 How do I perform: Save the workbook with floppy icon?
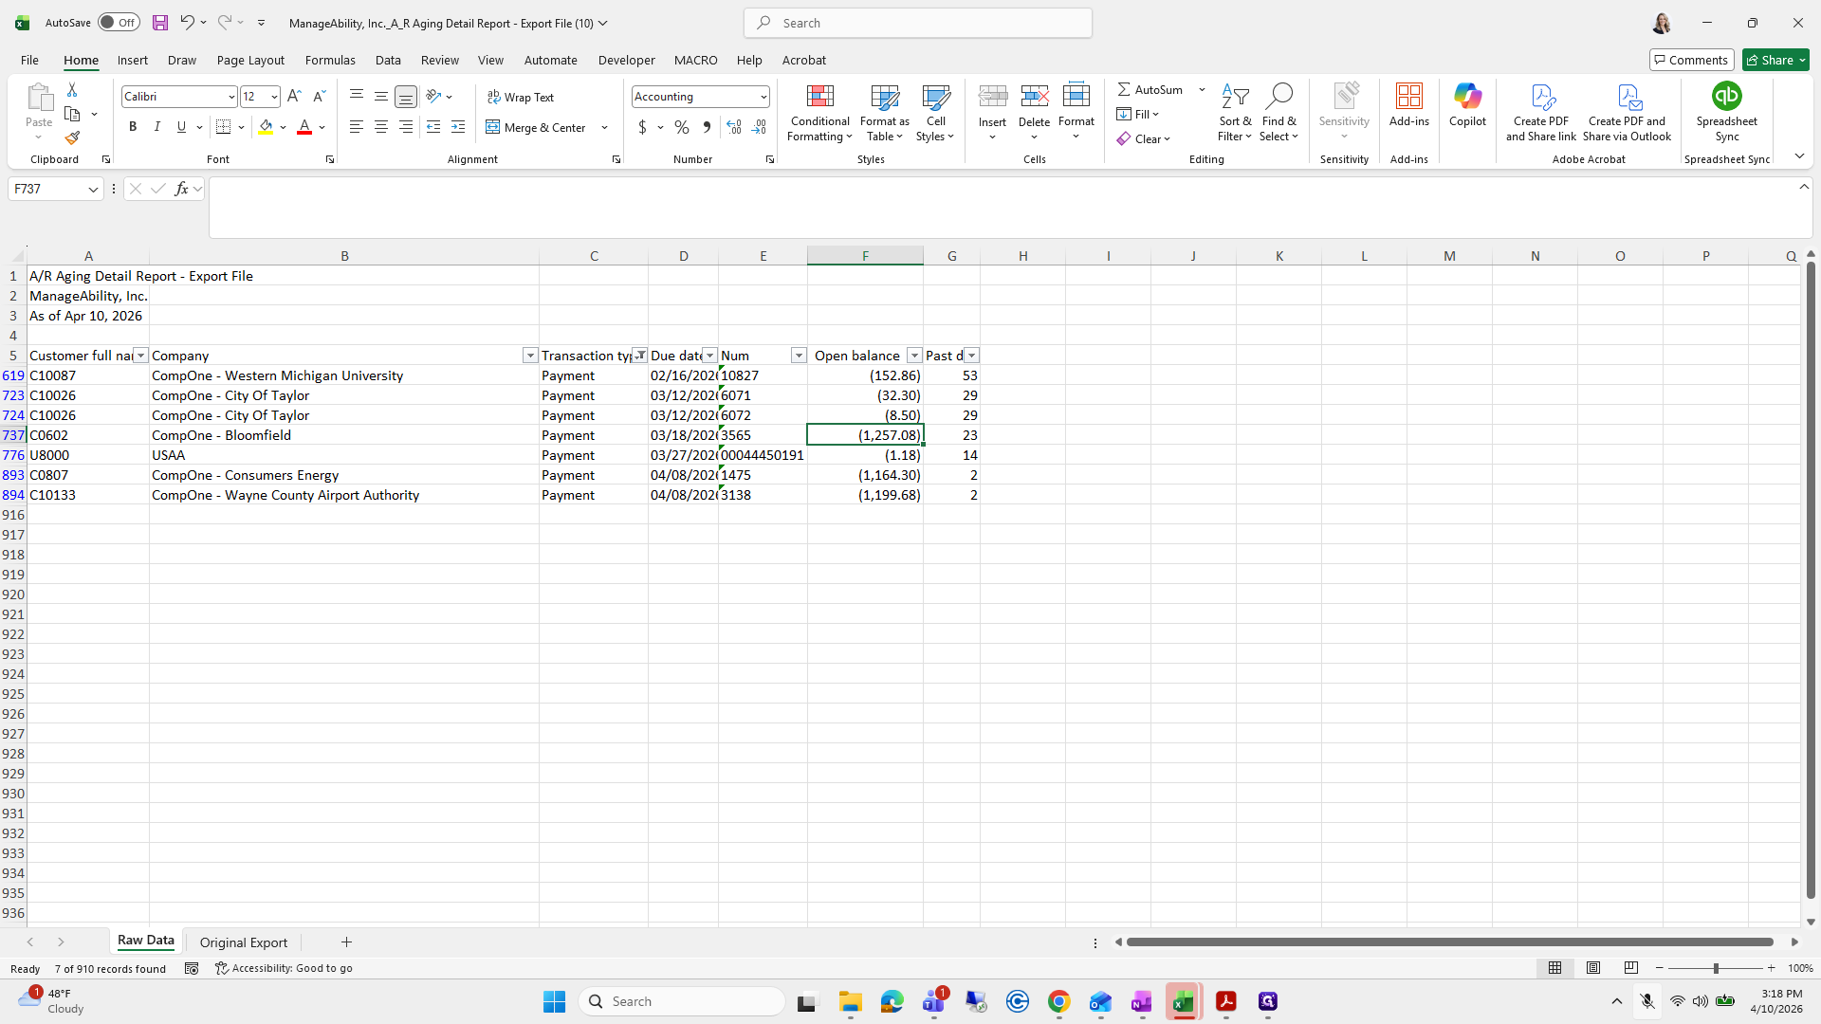[160, 23]
